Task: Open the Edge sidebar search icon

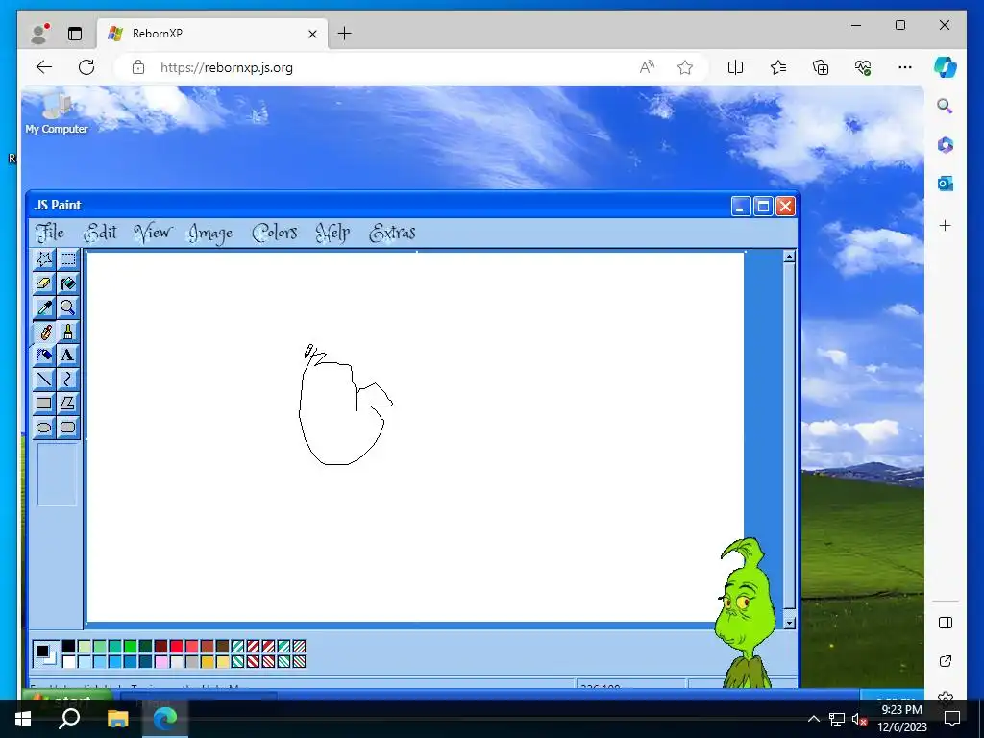Action: tap(946, 106)
